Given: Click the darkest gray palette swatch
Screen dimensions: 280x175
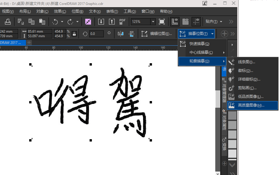Looking at the screenshot, I should (232, 116).
